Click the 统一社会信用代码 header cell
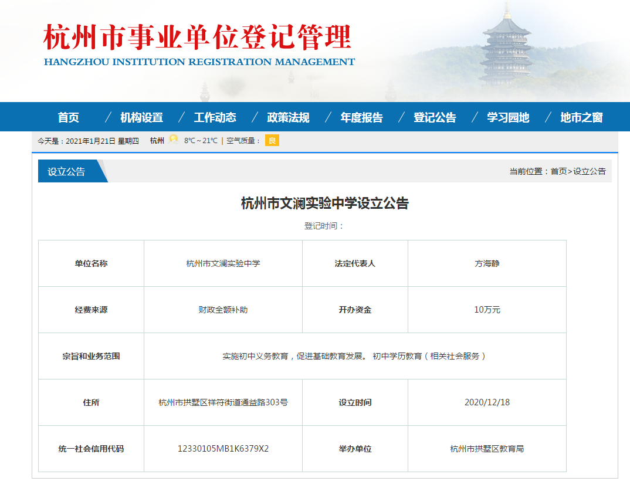Screen dimensions: 630x488 tap(91, 449)
